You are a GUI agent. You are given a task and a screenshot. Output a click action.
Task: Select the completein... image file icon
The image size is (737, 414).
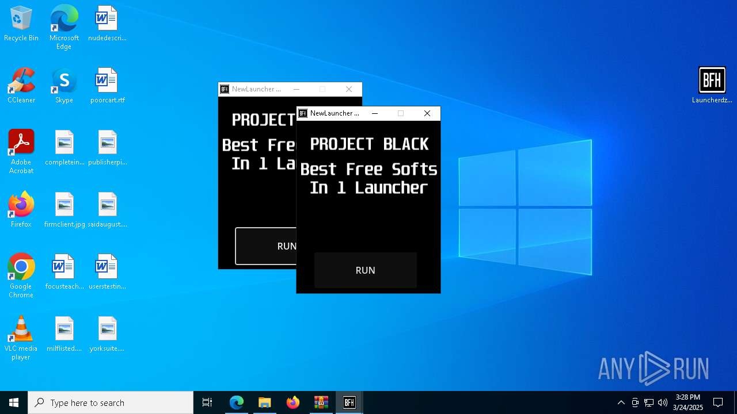(x=64, y=148)
